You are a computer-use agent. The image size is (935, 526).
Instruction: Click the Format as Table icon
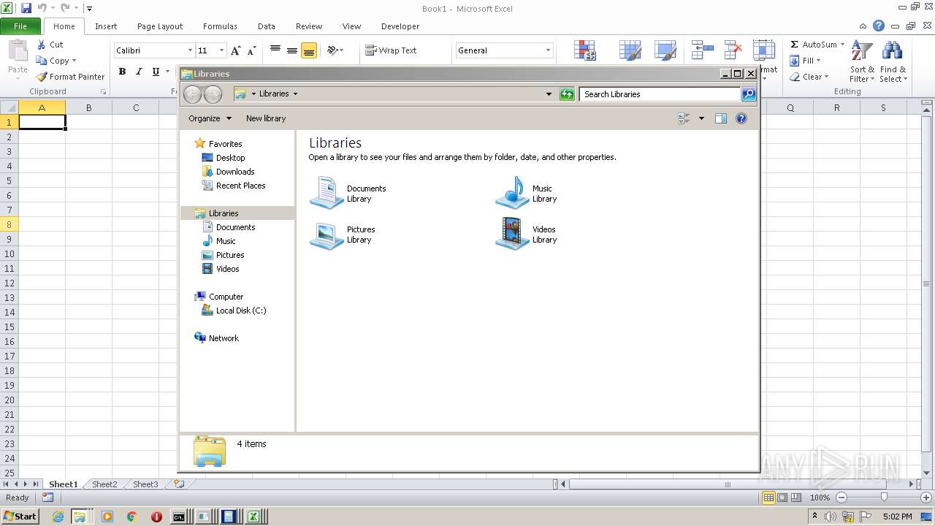point(630,50)
